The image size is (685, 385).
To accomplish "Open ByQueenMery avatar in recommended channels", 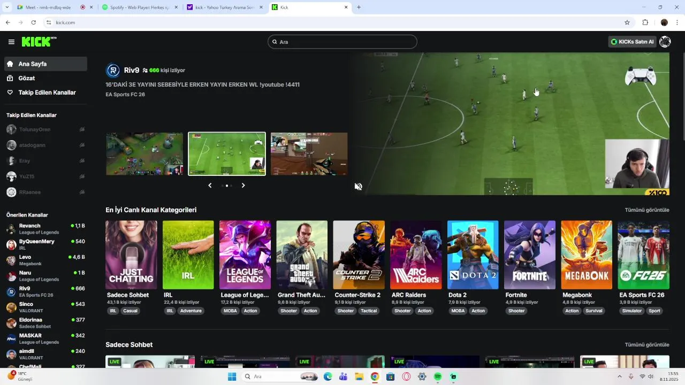I will tap(11, 245).
